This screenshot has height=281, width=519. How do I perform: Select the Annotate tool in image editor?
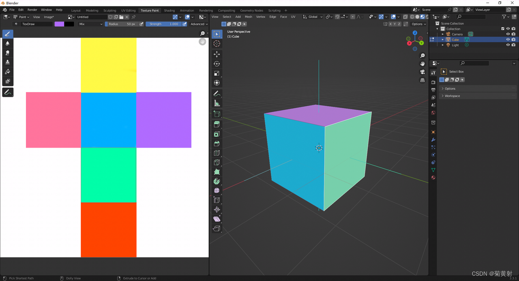8,92
